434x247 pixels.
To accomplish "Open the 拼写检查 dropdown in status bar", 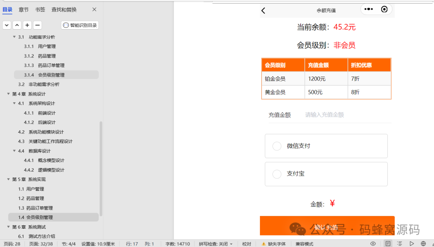I will click(216, 244).
